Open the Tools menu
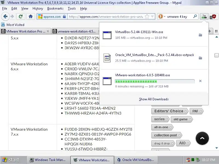This screenshot has height=164, width=219. click(72, 8)
